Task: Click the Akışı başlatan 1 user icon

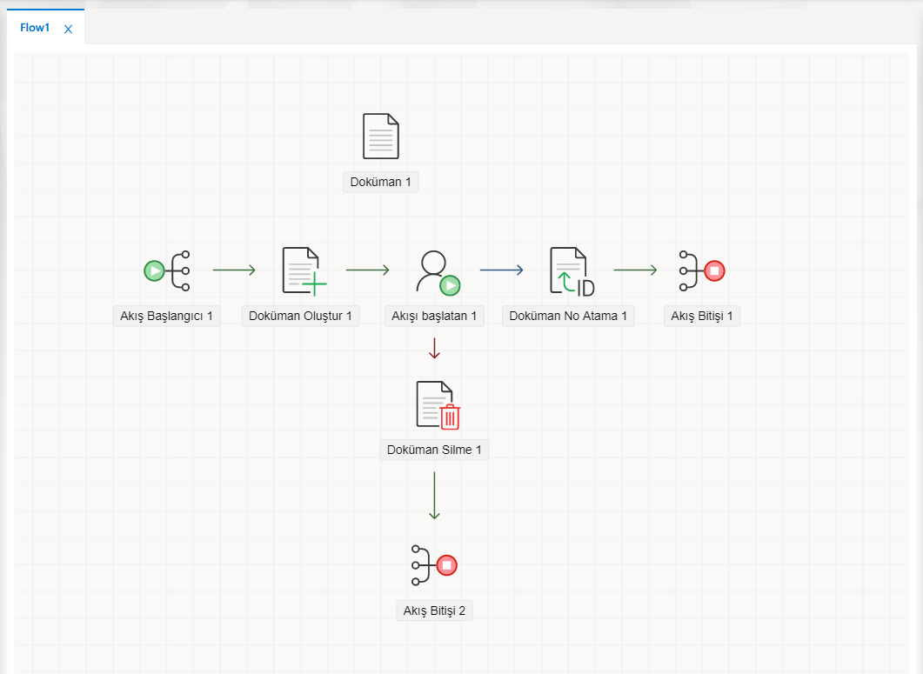Action: 436,270
